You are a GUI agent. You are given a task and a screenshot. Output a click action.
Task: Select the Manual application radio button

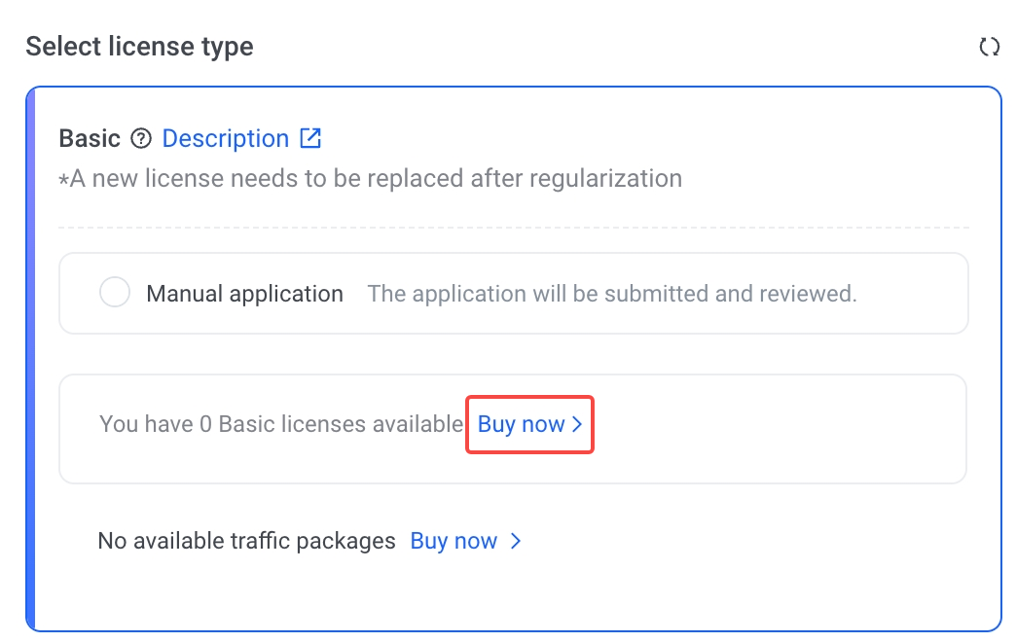point(115,294)
